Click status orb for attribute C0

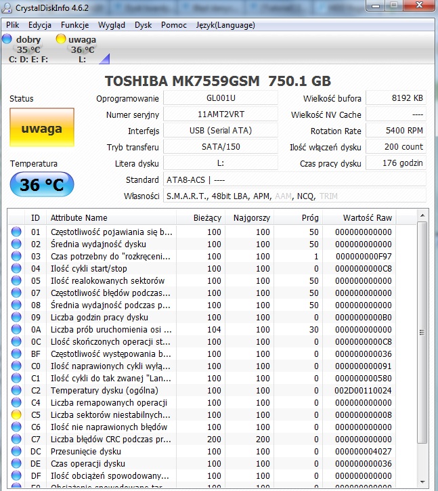click(16, 366)
